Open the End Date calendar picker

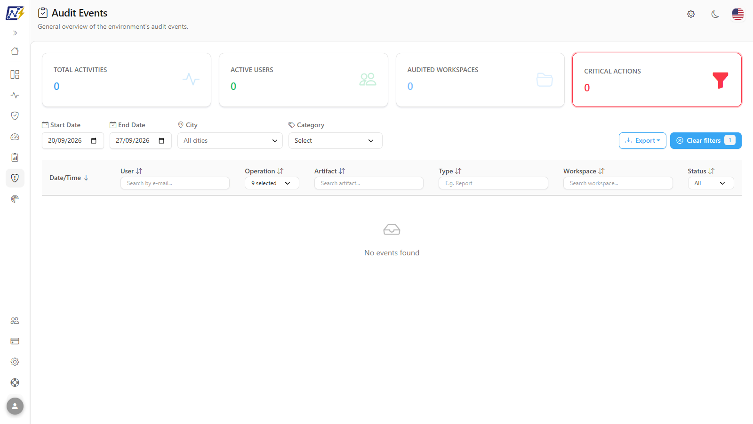[x=161, y=141]
